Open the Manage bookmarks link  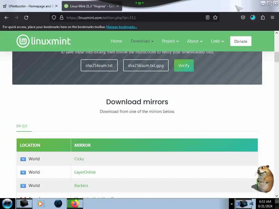point(122,27)
